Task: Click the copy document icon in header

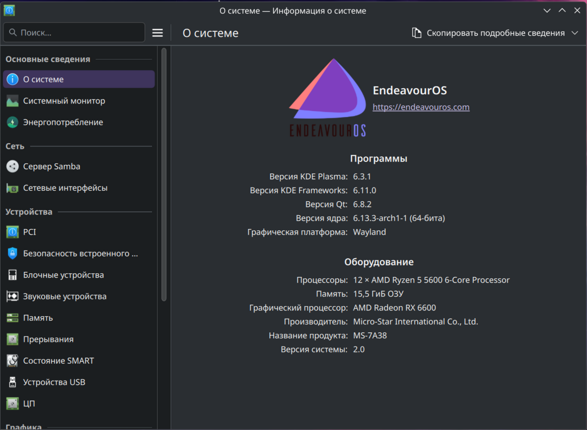Action: 417,33
